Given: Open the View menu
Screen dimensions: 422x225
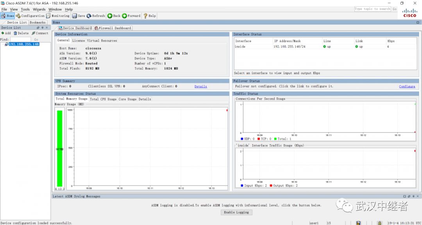Looking at the screenshot, I should [x=14, y=9].
